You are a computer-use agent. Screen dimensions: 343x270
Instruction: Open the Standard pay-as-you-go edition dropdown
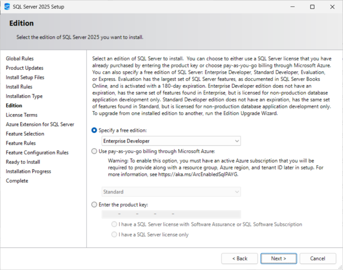(171, 192)
